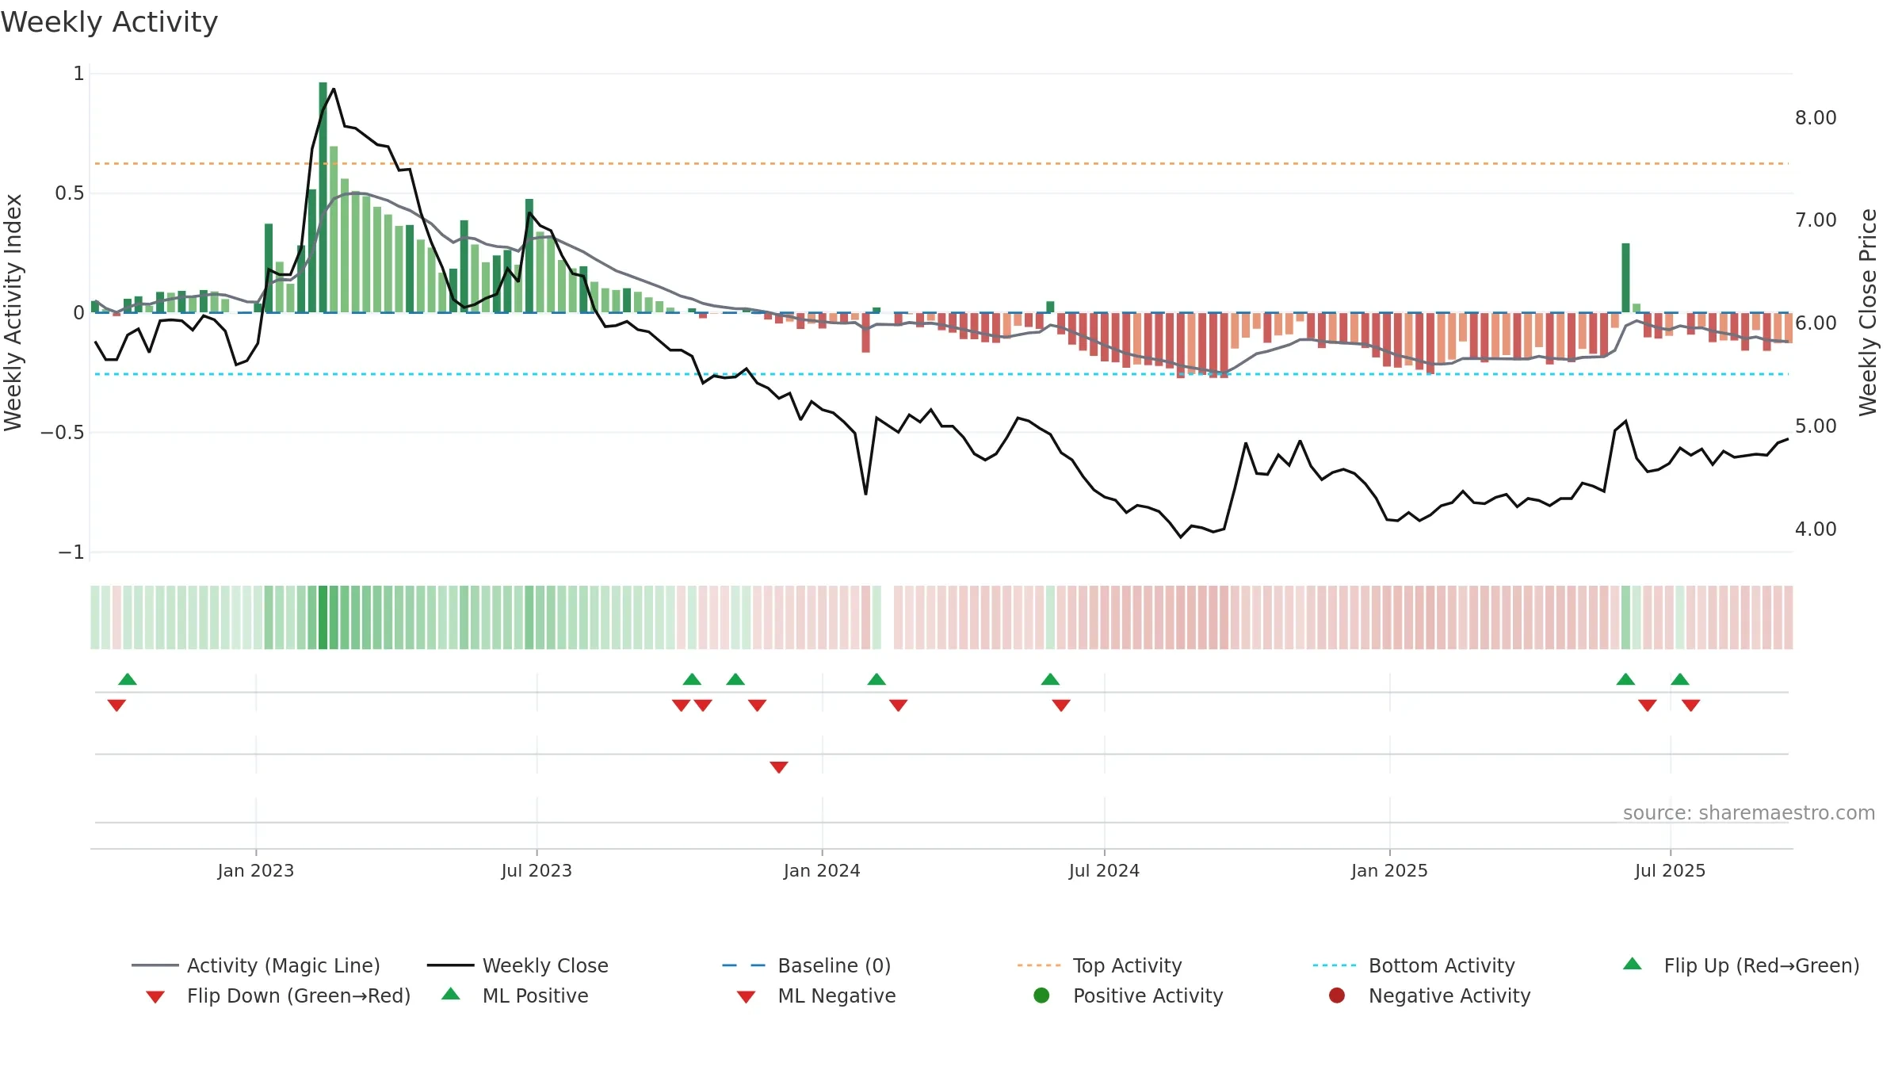This screenshot has height=1070, width=1902.
Task: Click the 4.00 price axis tick
Action: [x=1816, y=529]
